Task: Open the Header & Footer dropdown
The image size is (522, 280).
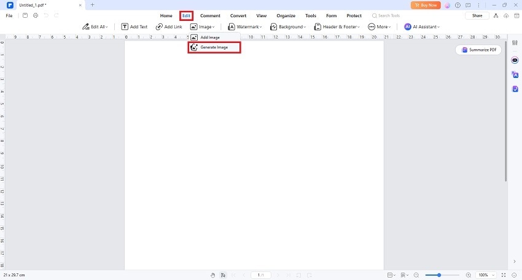Action: point(337,26)
